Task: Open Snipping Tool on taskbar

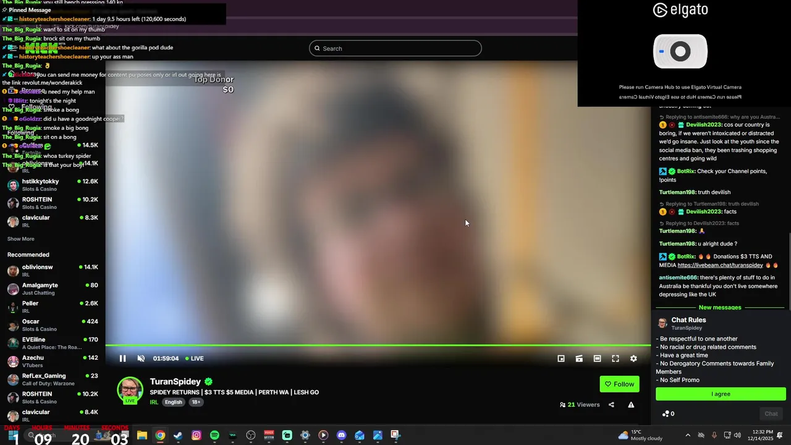Action: 395,435
